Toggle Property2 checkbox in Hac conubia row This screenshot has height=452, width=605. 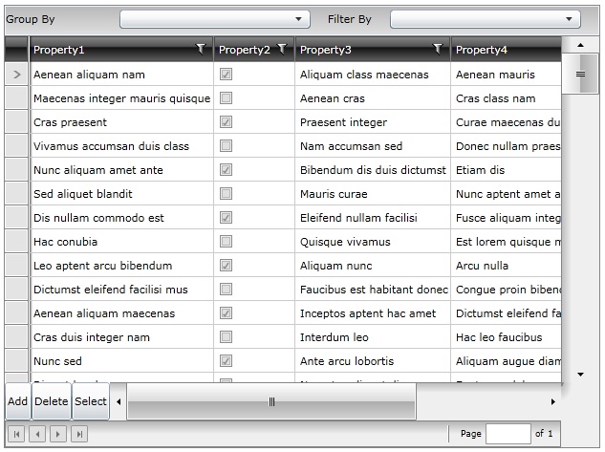(226, 242)
